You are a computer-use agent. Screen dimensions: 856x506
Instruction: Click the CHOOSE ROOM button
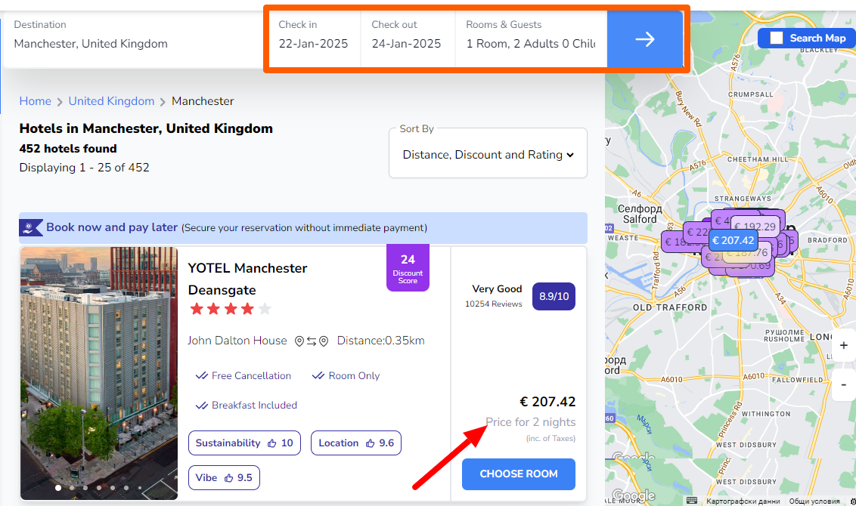(518, 474)
